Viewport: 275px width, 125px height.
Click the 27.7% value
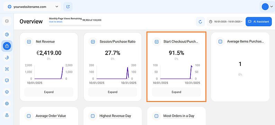pyautogui.click(x=113, y=53)
